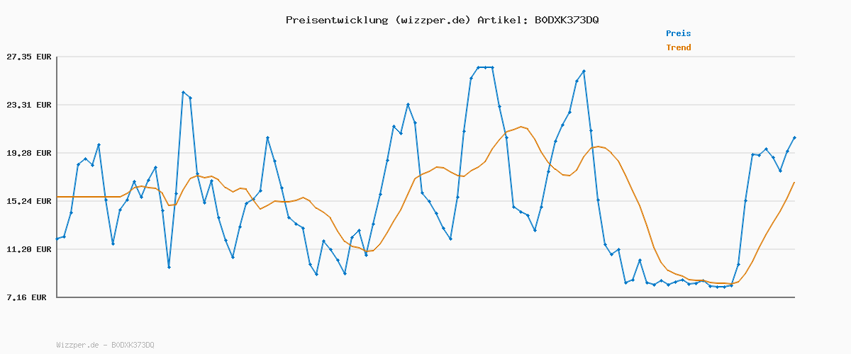Image resolution: width=851 pixels, height=354 pixels.
Task: Click the 23.31 EUR axis label
Action: pos(29,105)
